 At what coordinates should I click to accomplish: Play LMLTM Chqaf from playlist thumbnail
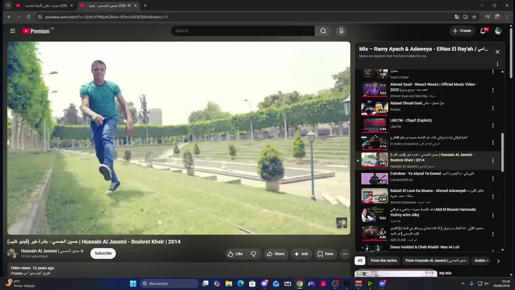pyautogui.click(x=374, y=124)
